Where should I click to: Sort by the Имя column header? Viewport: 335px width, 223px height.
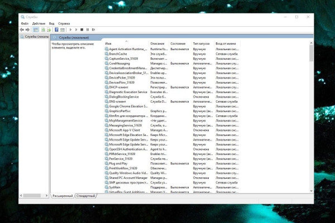pyautogui.click(x=126, y=43)
